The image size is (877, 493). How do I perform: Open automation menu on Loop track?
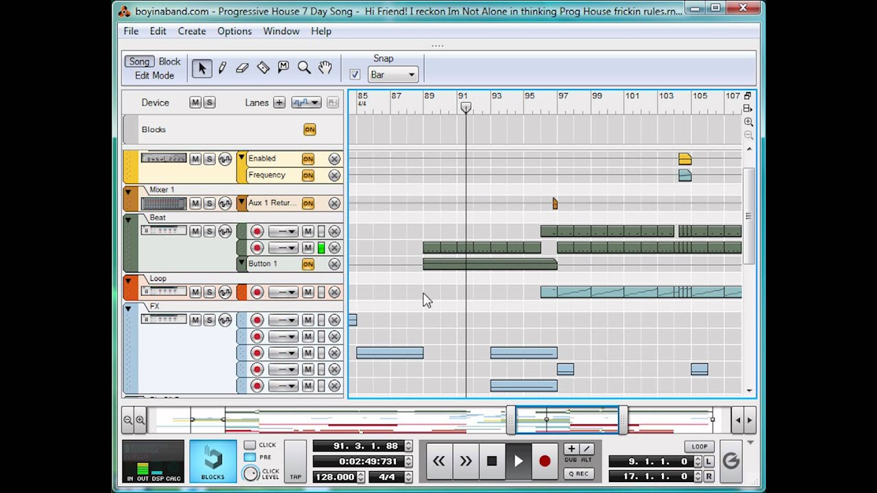pos(225,292)
